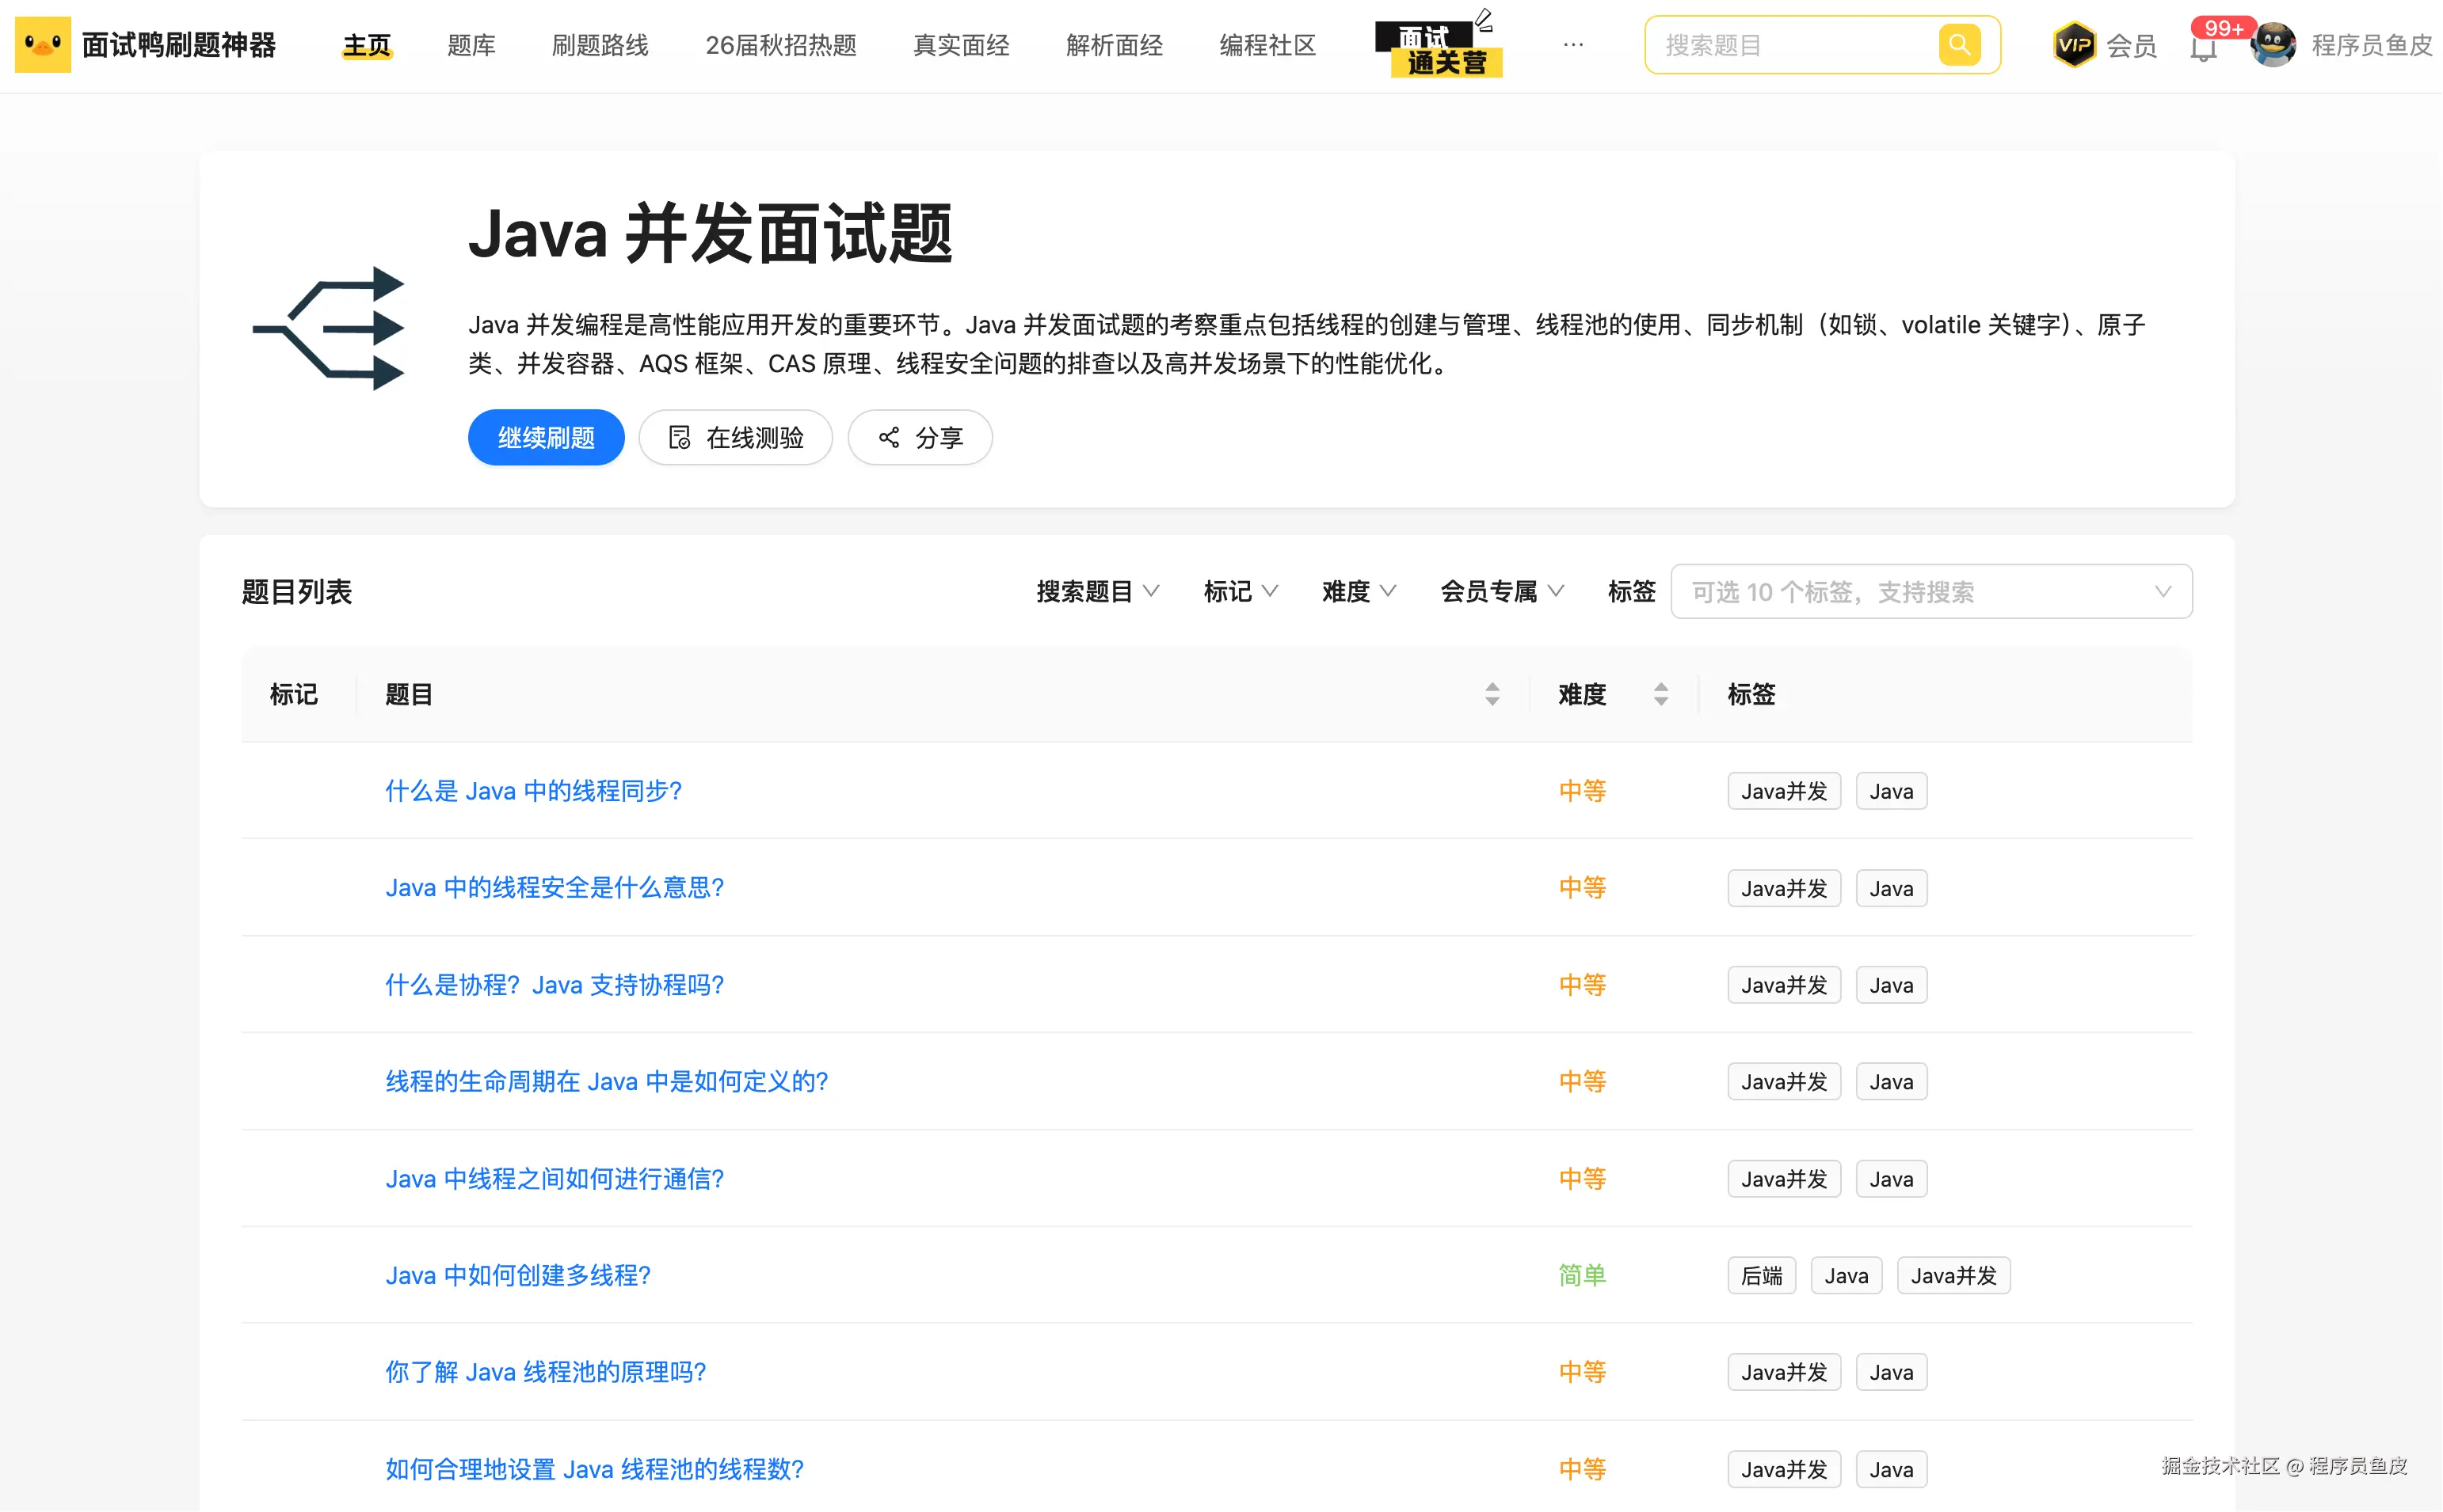The height and width of the screenshot is (1512, 2443).
Task: Click the three-dots more menu
Action: [x=1572, y=45]
